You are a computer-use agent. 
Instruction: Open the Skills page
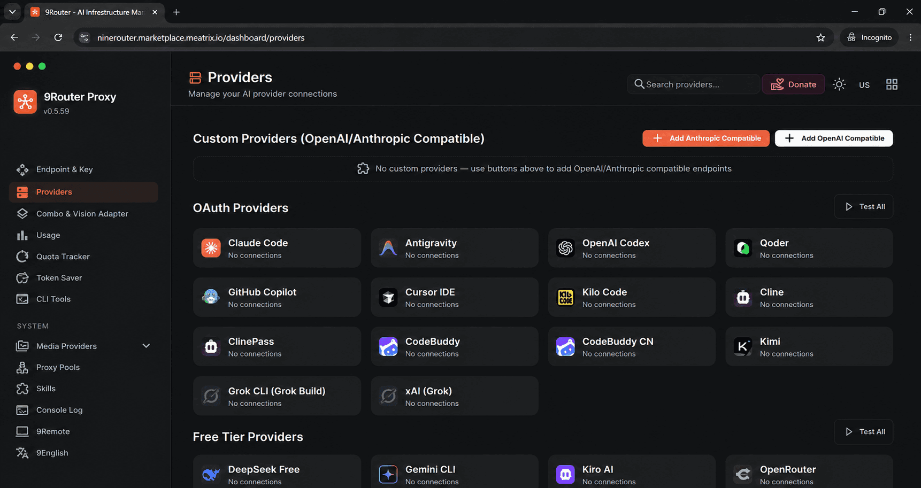tap(83, 389)
